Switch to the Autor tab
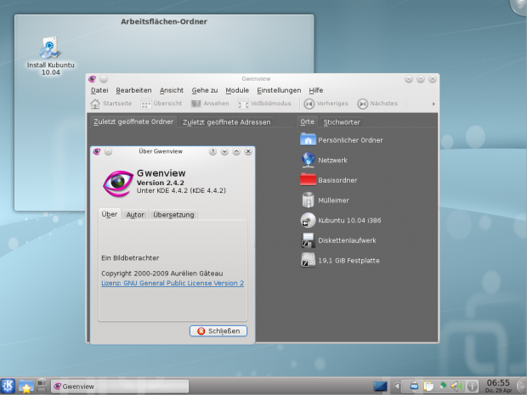This screenshot has height=395, width=527. 135,215
